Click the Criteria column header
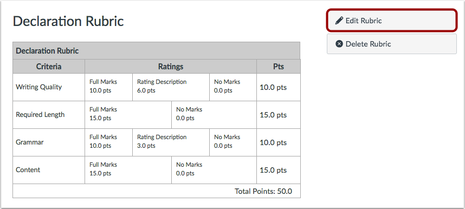465x209 pixels. tap(49, 67)
